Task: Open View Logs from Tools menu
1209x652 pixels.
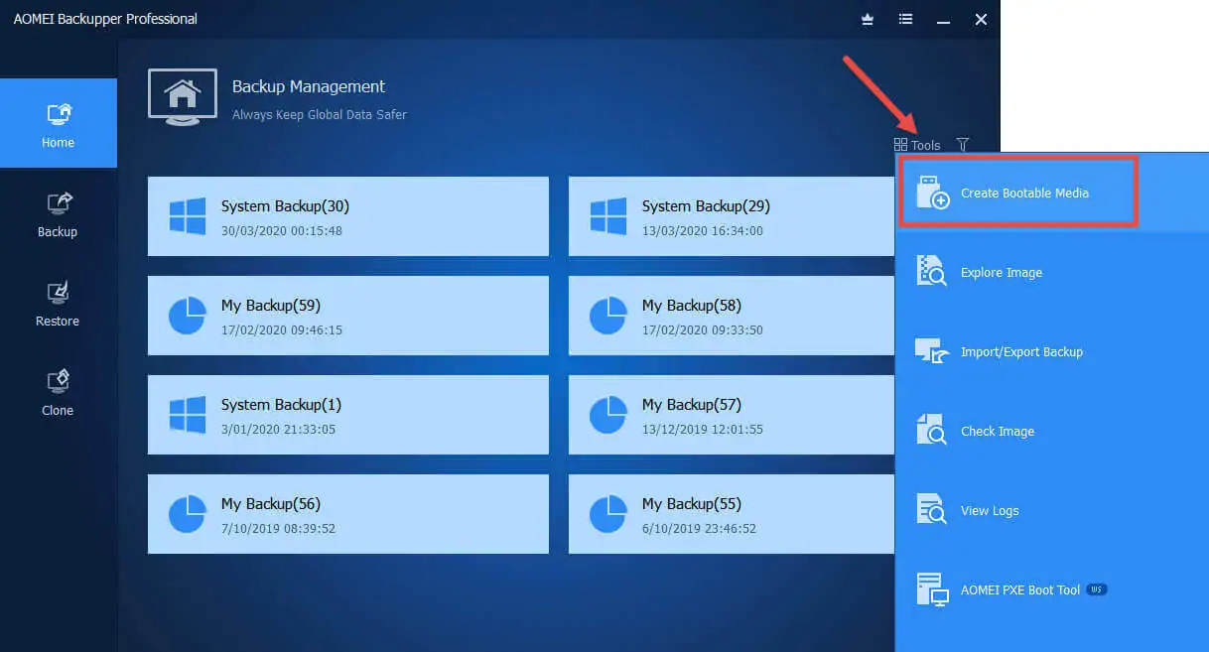Action: pyautogui.click(x=1052, y=510)
